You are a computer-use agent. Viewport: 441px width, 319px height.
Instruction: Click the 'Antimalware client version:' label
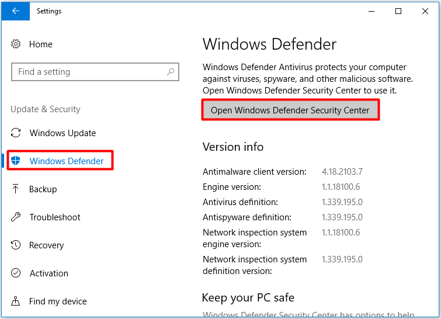(x=255, y=172)
